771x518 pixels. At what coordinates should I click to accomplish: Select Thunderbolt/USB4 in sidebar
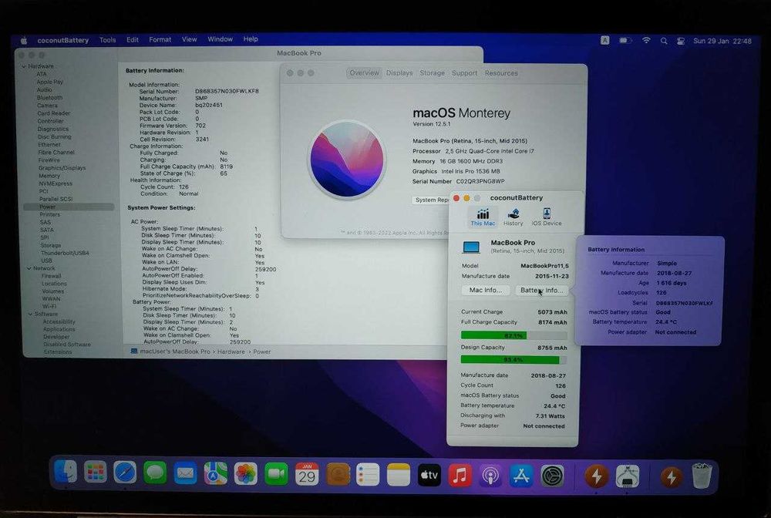(65, 253)
